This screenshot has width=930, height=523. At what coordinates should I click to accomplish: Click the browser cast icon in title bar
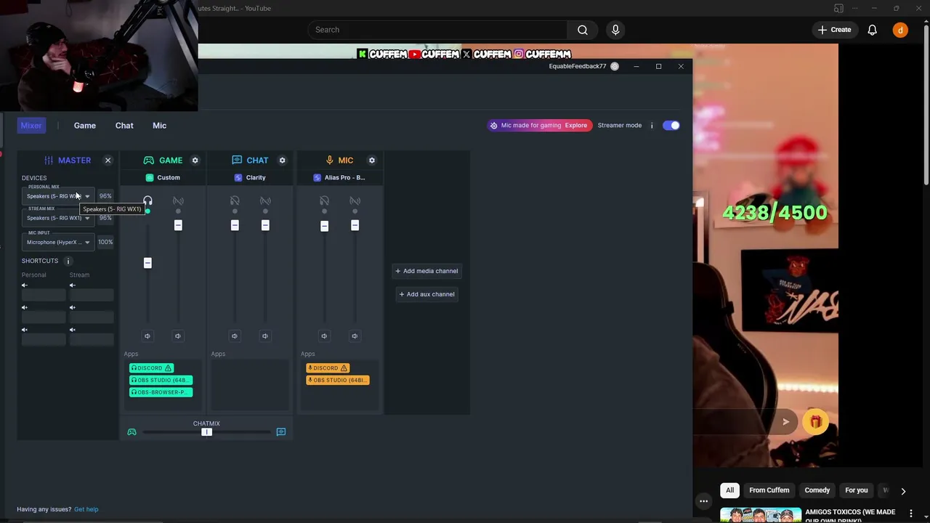[838, 9]
